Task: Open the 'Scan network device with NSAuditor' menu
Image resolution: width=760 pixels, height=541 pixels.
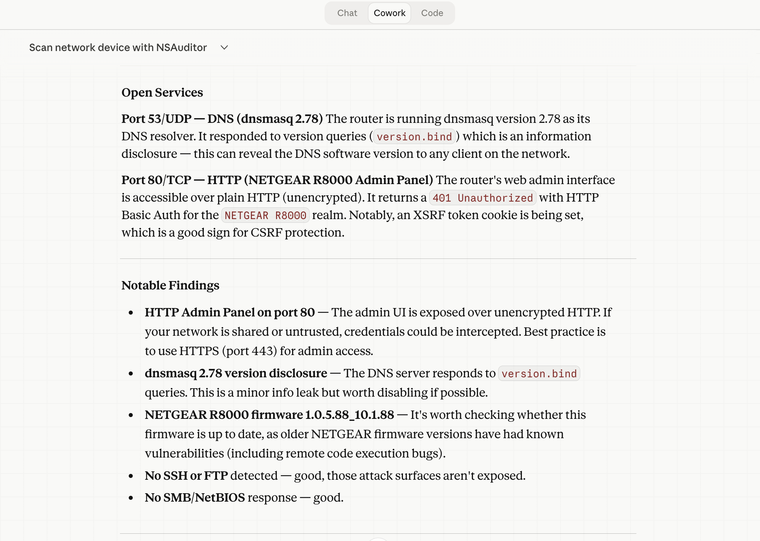Action: point(128,47)
